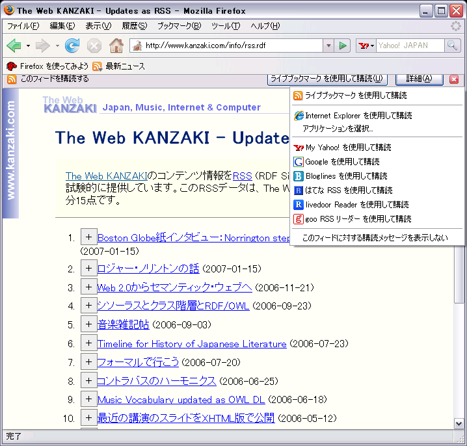This screenshot has width=467, height=446.
Task: Click the Google icon in the popup menu
Action: point(299,162)
